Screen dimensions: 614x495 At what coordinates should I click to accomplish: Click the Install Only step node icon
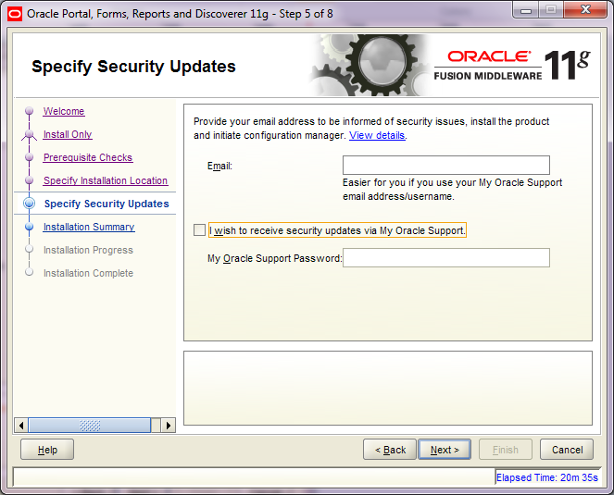click(29, 134)
